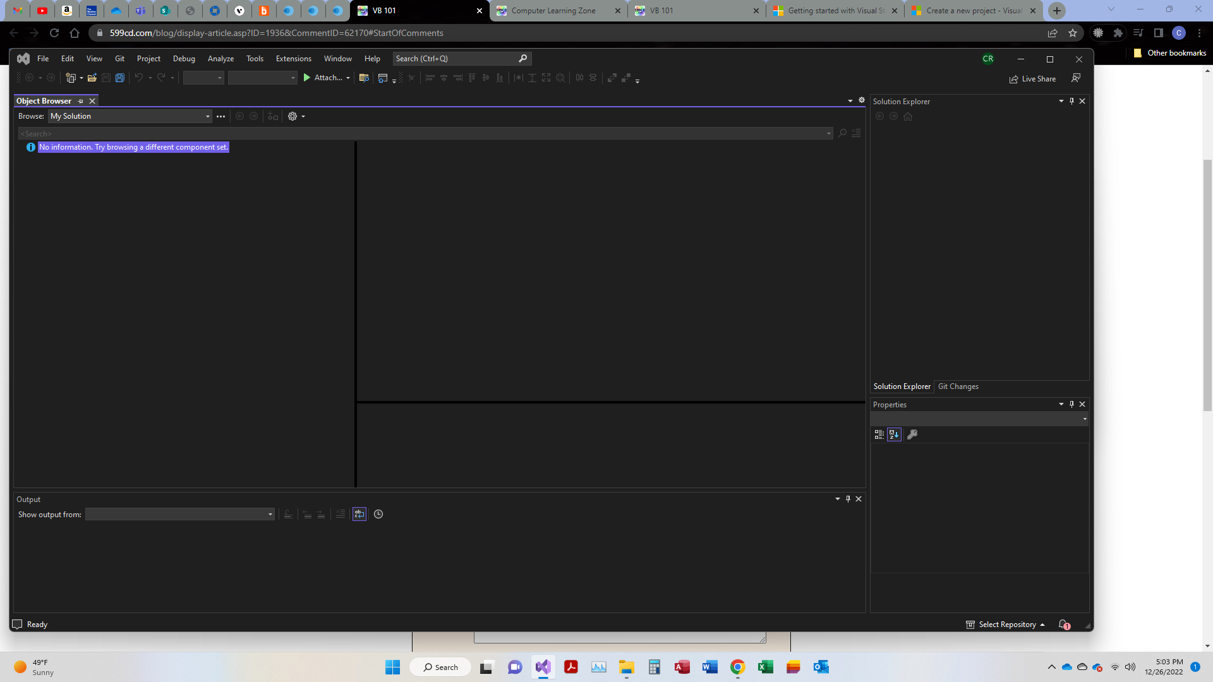The width and height of the screenshot is (1213, 682).
Task: Pin the Object Browser tab
Action: click(80, 101)
